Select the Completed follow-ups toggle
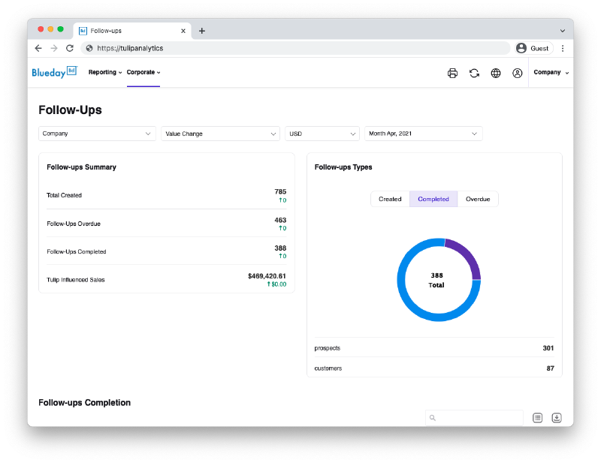The height and width of the screenshot is (463, 601). pyautogui.click(x=433, y=199)
